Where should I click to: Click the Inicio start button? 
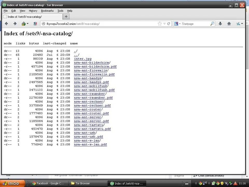pyautogui.click(x=12, y=183)
